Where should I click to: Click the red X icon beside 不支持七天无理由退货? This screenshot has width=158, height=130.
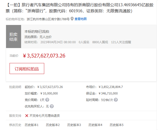(x=27, y=116)
